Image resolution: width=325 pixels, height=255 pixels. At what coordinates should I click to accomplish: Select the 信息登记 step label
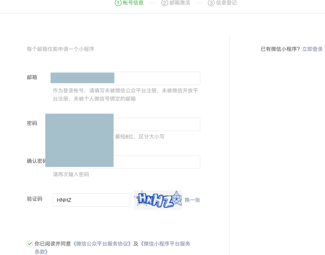click(x=226, y=3)
